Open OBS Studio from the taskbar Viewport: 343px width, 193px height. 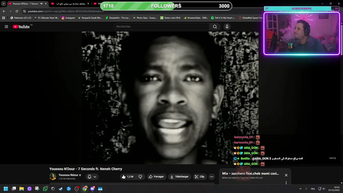point(77,189)
